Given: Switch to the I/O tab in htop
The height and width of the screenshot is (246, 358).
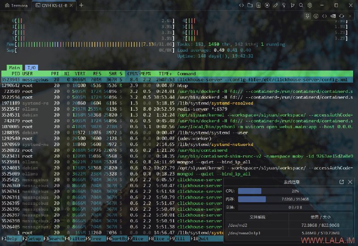Looking at the screenshot, I should [31, 67].
